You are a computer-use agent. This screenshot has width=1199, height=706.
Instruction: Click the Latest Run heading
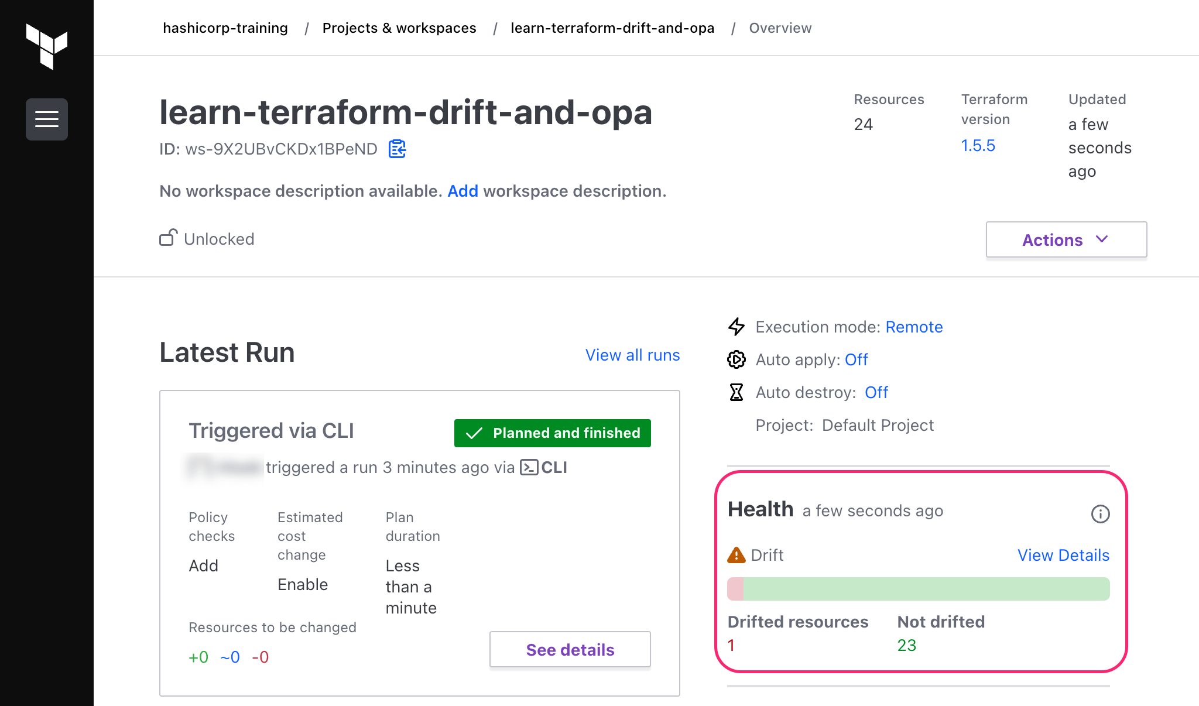(x=227, y=352)
